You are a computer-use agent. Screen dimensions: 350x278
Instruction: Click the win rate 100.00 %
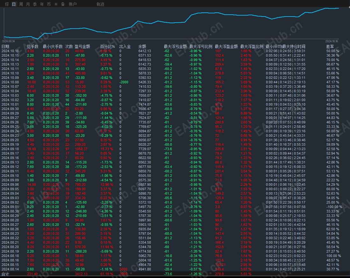click(334, 256)
